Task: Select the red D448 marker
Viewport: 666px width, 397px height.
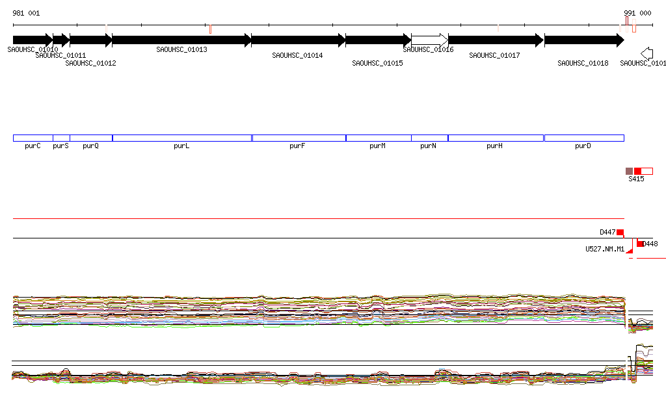Action: (x=641, y=244)
